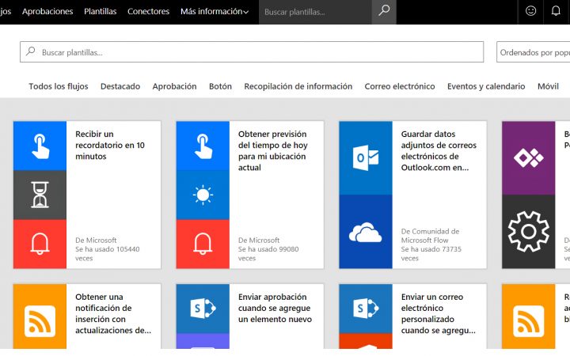Select the 'Correo electrónico' tab
This screenshot has height=356, width=570.
pyautogui.click(x=400, y=86)
